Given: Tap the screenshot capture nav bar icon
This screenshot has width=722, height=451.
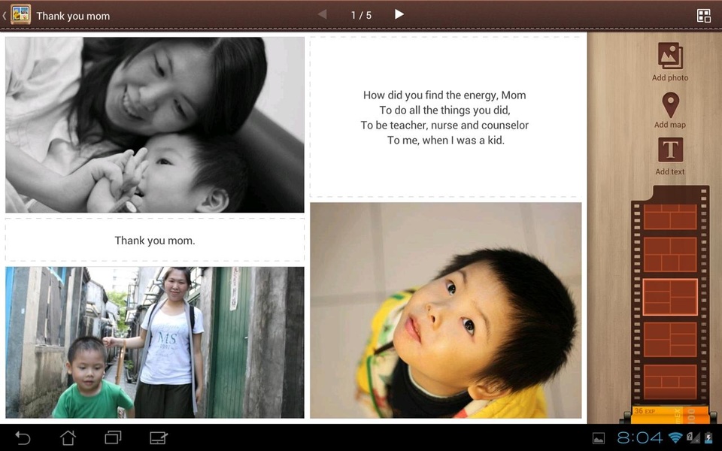Looking at the screenshot, I should tap(159, 437).
